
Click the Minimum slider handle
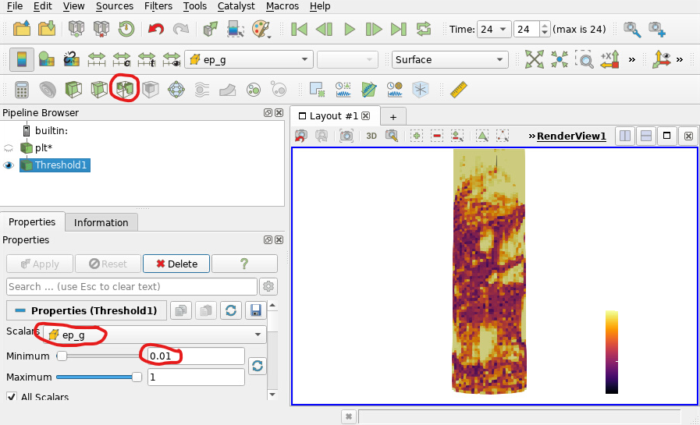click(x=62, y=356)
